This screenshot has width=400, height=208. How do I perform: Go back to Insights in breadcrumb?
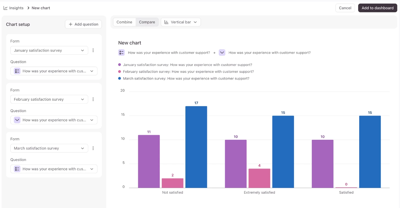coord(16,8)
